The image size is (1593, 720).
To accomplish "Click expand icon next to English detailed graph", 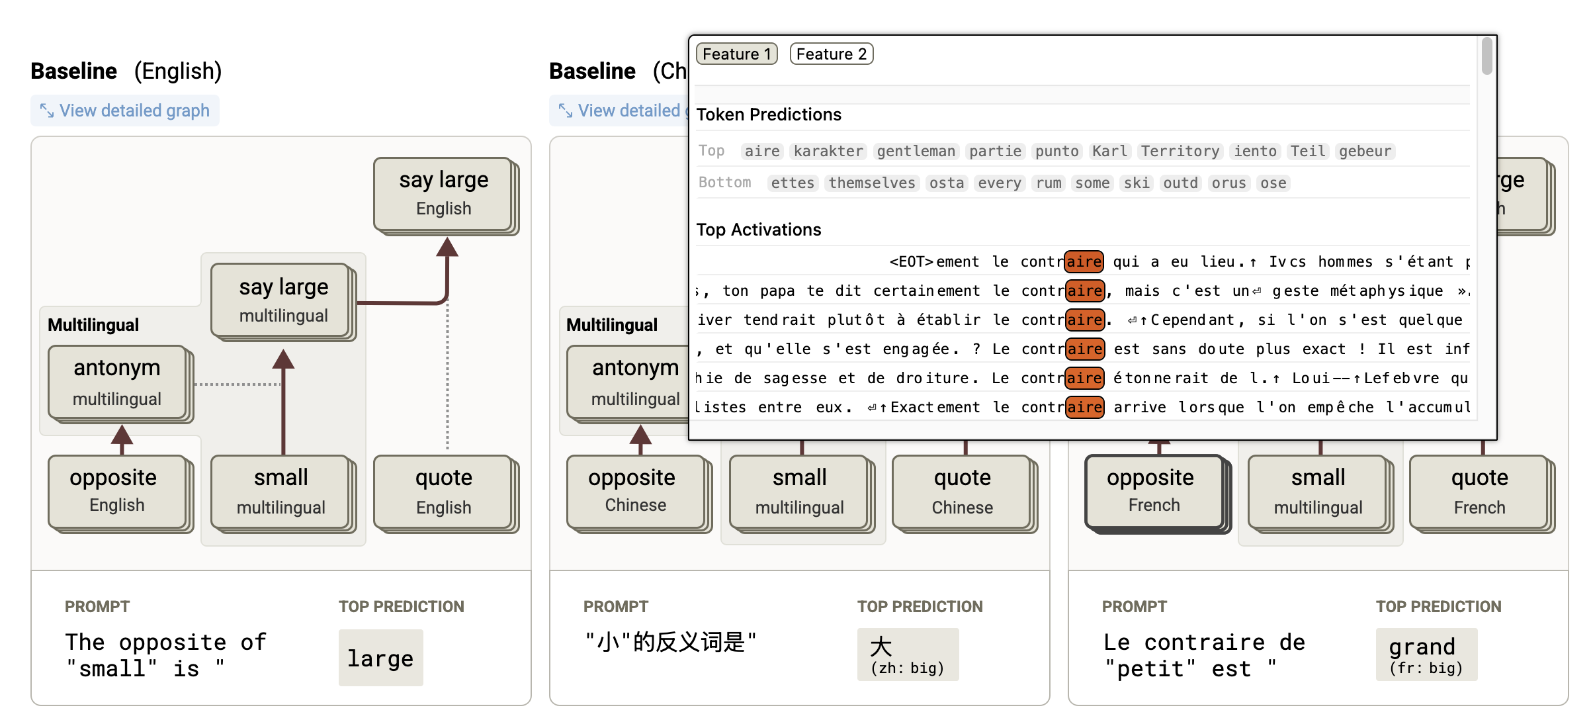I will [47, 111].
